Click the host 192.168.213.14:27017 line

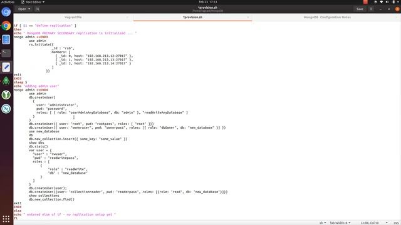point(93,63)
